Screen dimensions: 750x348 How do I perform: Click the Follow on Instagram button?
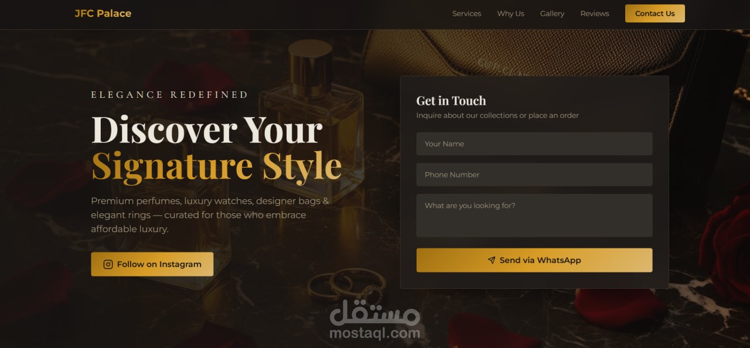(152, 264)
